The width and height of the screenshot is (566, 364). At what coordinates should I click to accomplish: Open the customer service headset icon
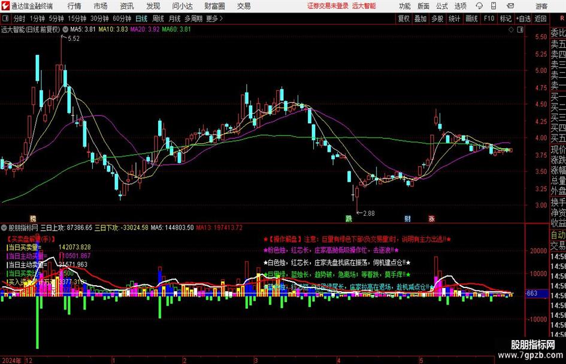(x=479, y=6)
